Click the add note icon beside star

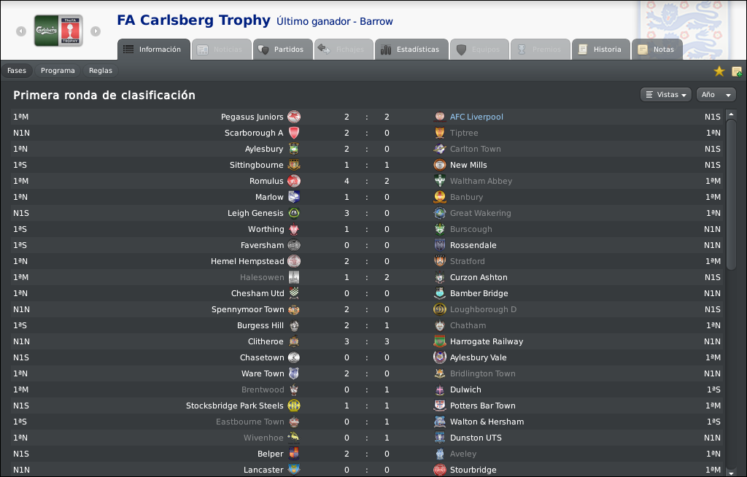click(x=737, y=71)
